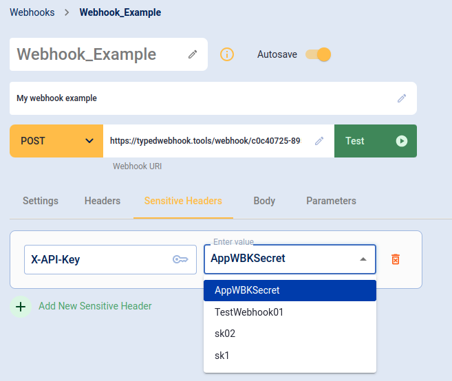
Task: Collapse the AppWBKSecret value dropdown
Action: (x=363, y=259)
